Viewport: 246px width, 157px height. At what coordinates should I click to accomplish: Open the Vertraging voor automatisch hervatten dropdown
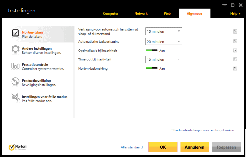click(x=164, y=31)
